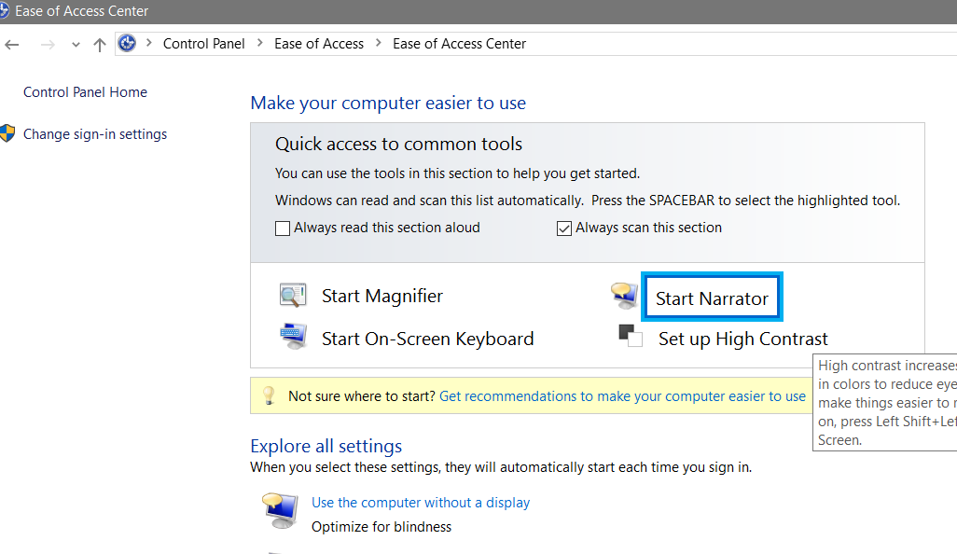Click the Optimize for blindness text
Image resolution: width=957 pixels, height=554 pixels.
381,527
